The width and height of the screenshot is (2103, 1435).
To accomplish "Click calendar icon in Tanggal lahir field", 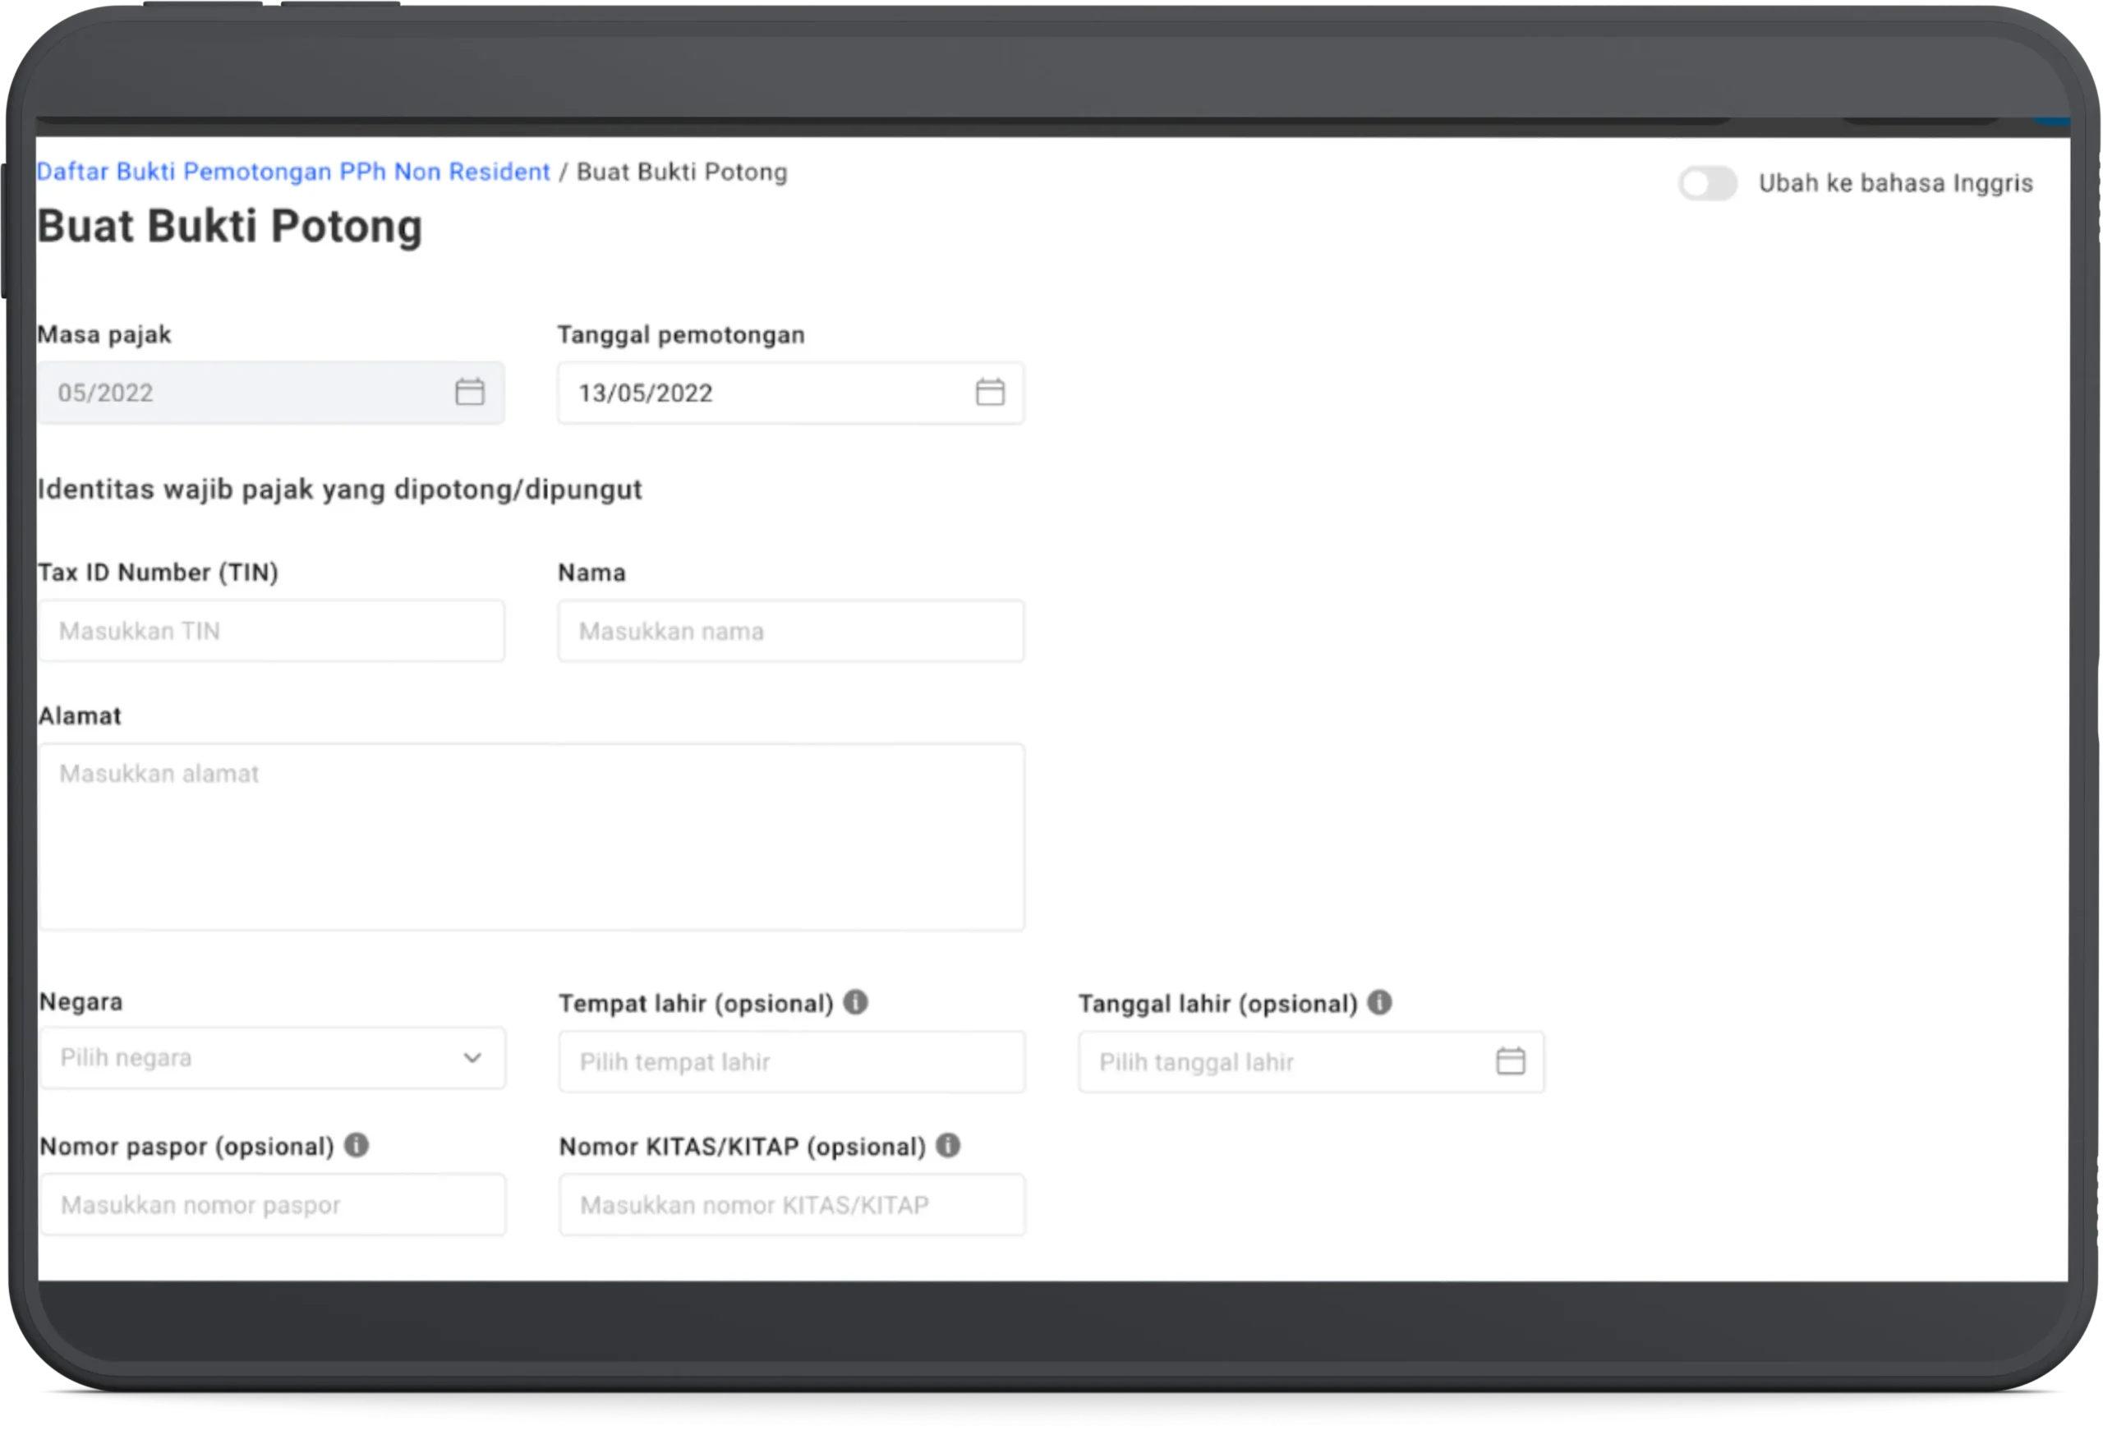I will click(x=1509, y=1060).
